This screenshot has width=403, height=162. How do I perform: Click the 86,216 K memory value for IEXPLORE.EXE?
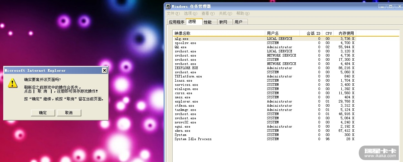click(346, 68)
